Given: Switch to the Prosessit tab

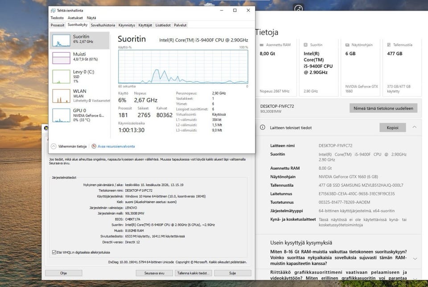Looking at the screenshot, I should click(58, 25).
